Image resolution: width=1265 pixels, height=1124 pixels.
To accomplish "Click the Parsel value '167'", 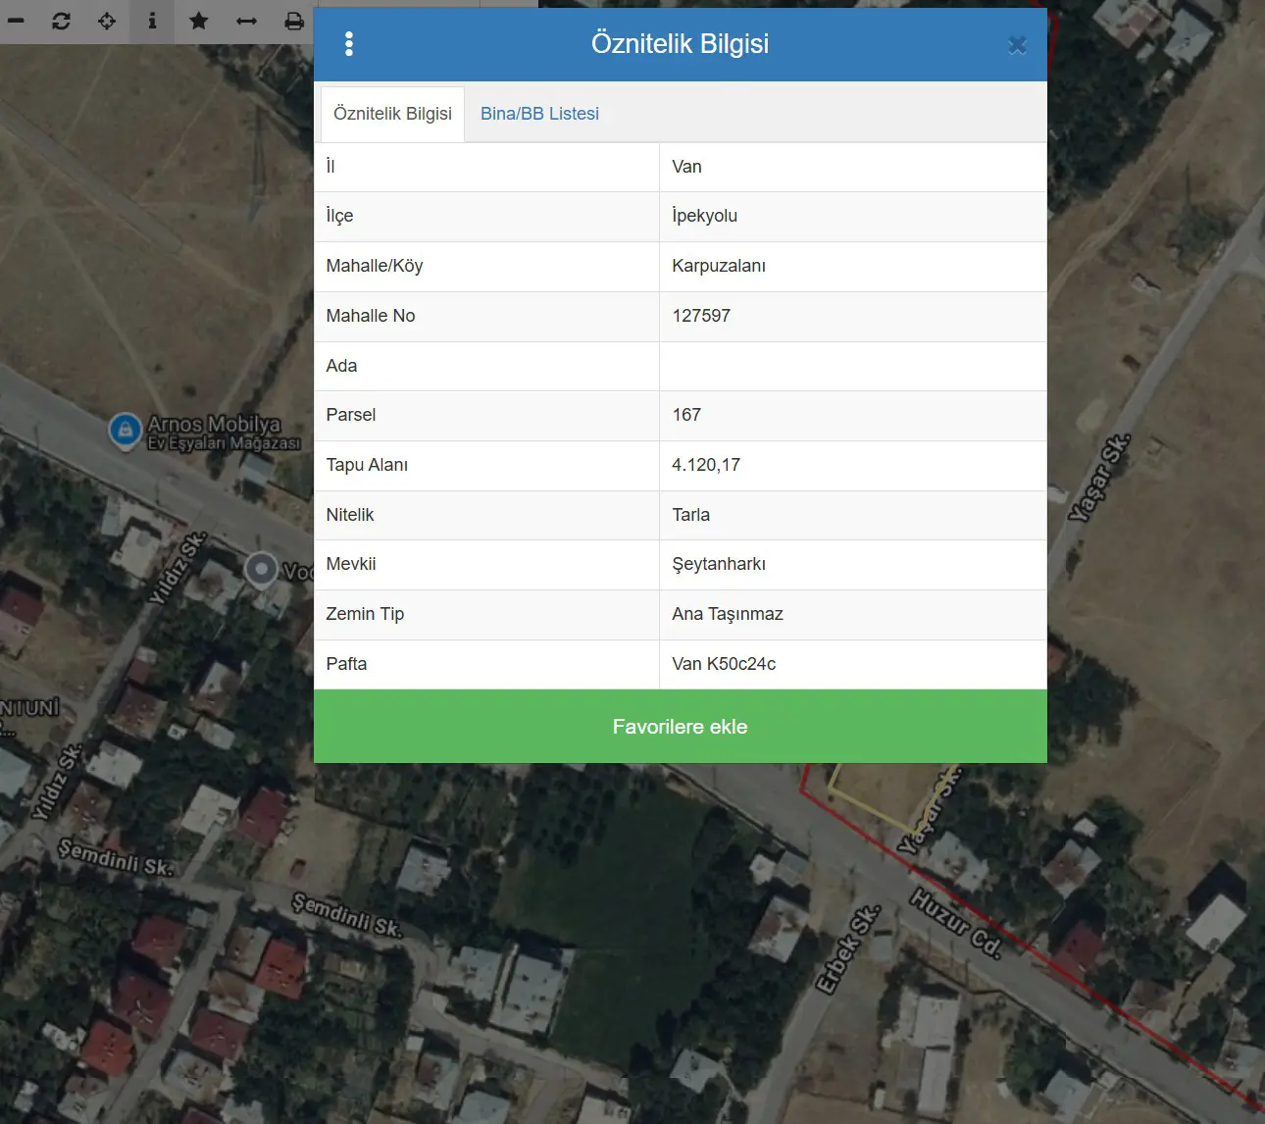I will coord(686,415).
